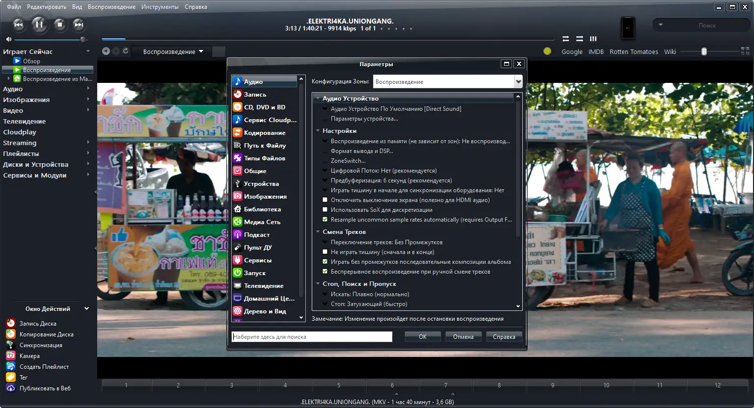Collapse Настройки section
This screenshot has width=754, height=408.
[x=318, y=131]
